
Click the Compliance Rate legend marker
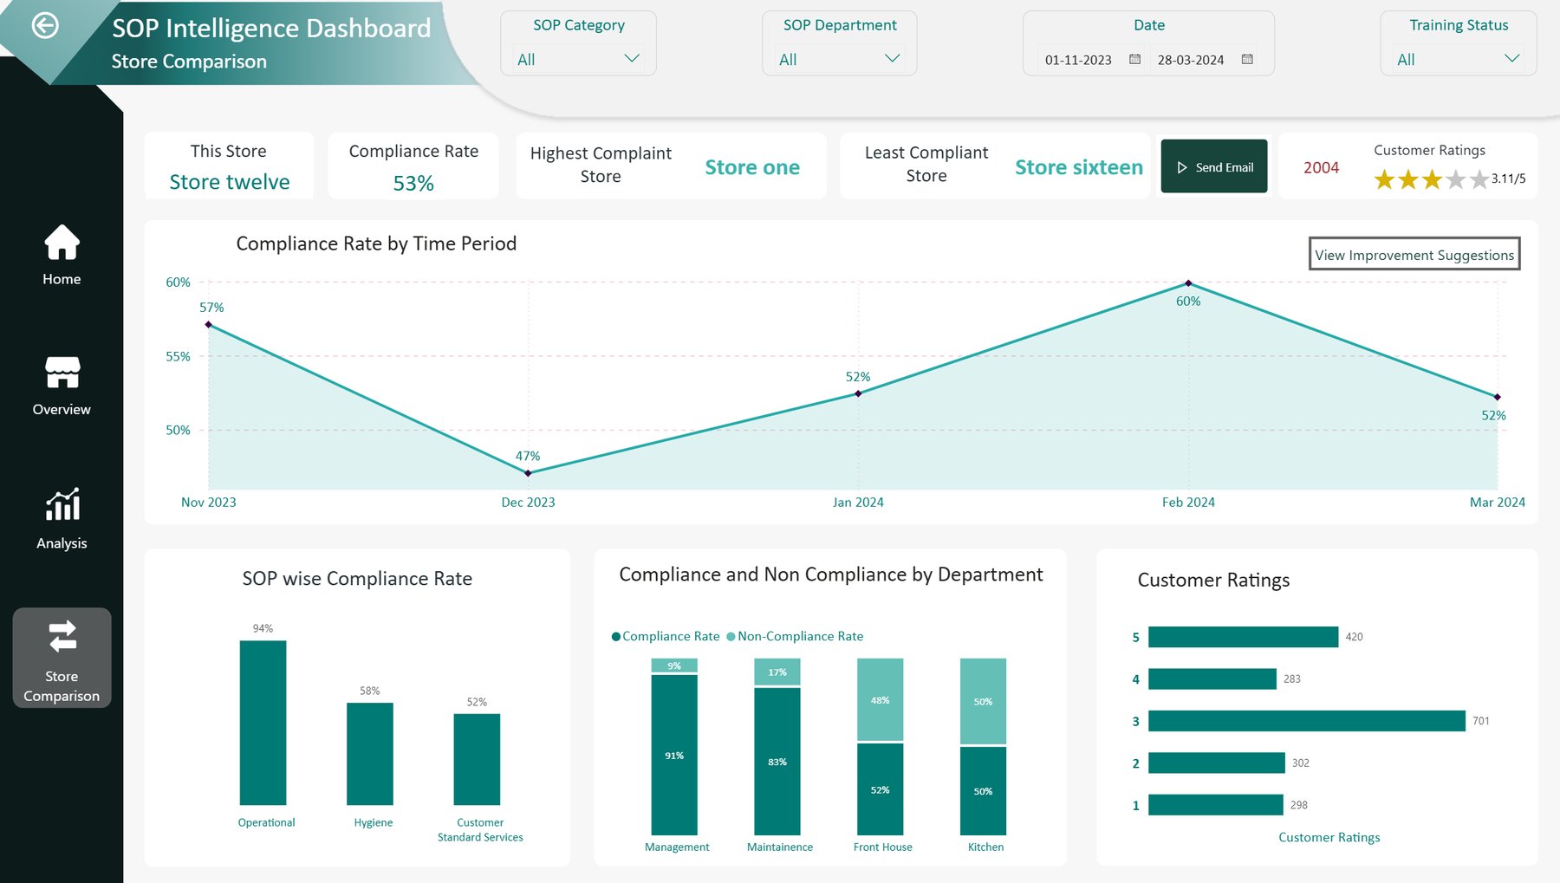[616, 637]
